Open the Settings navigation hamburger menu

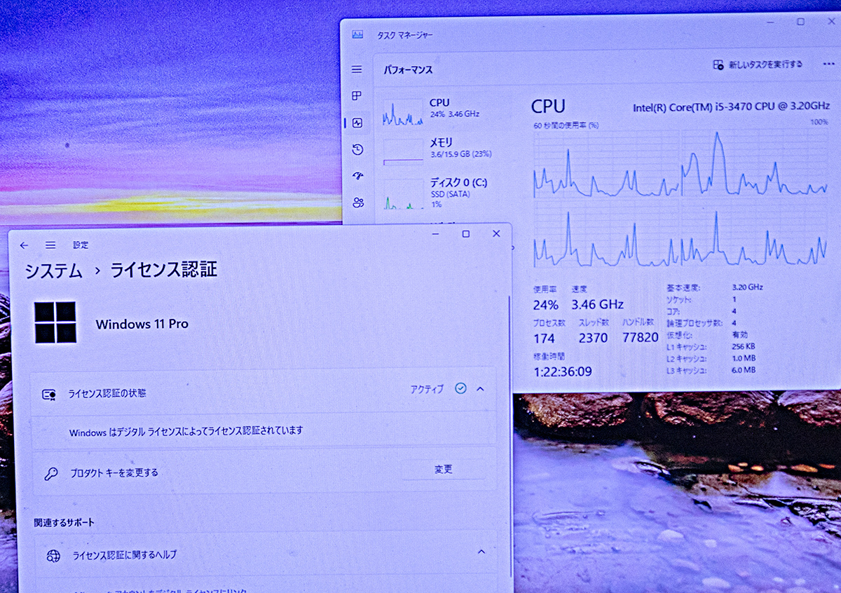click(50, 245)
